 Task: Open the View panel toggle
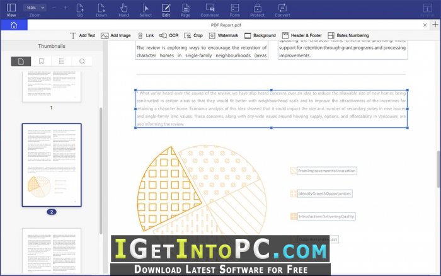(11, 11)
